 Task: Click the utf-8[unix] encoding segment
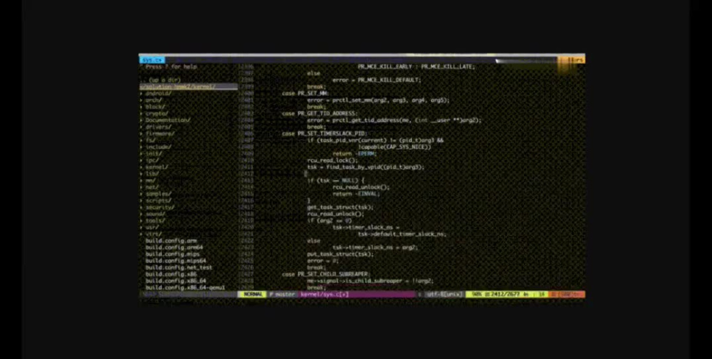coord(444,294)
